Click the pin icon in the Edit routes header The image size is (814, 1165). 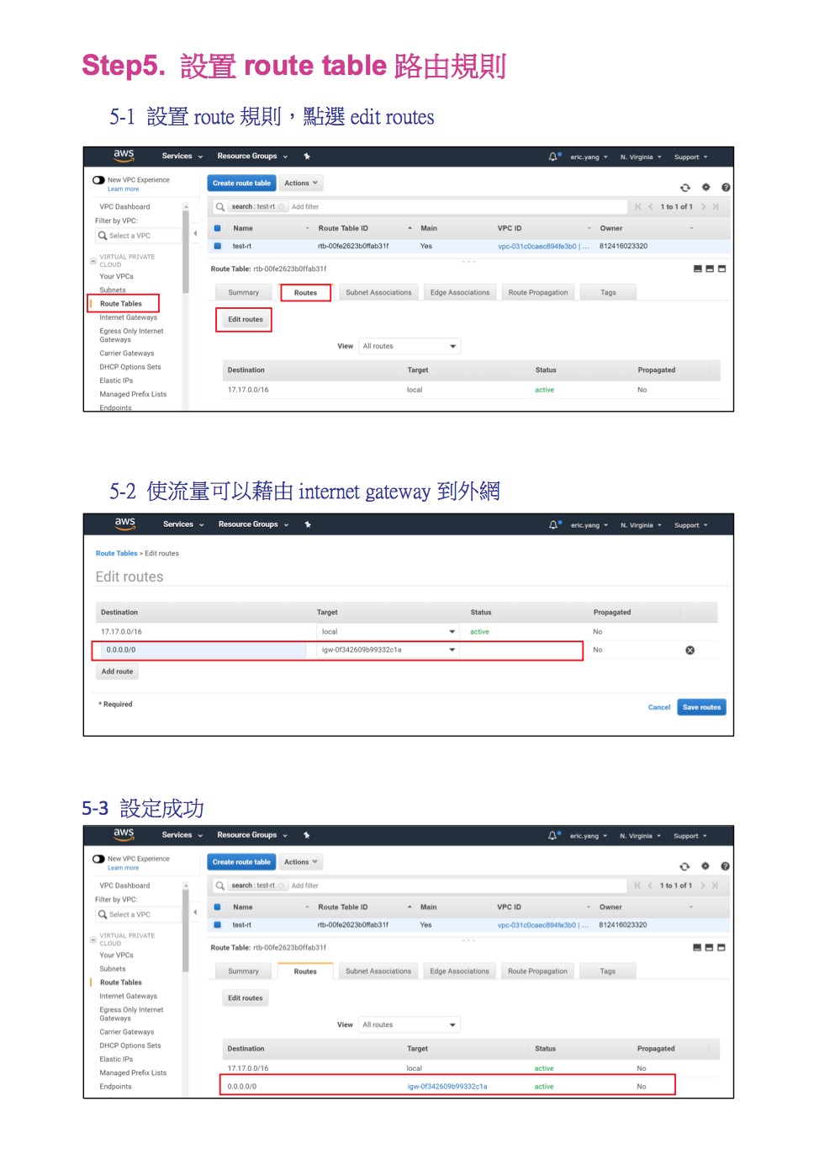(308, 524)
